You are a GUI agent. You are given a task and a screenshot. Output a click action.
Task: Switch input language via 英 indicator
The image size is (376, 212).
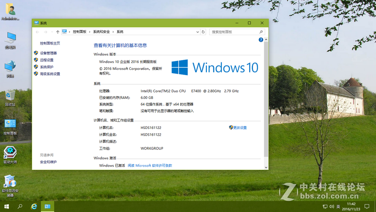(x=338, y=206)
